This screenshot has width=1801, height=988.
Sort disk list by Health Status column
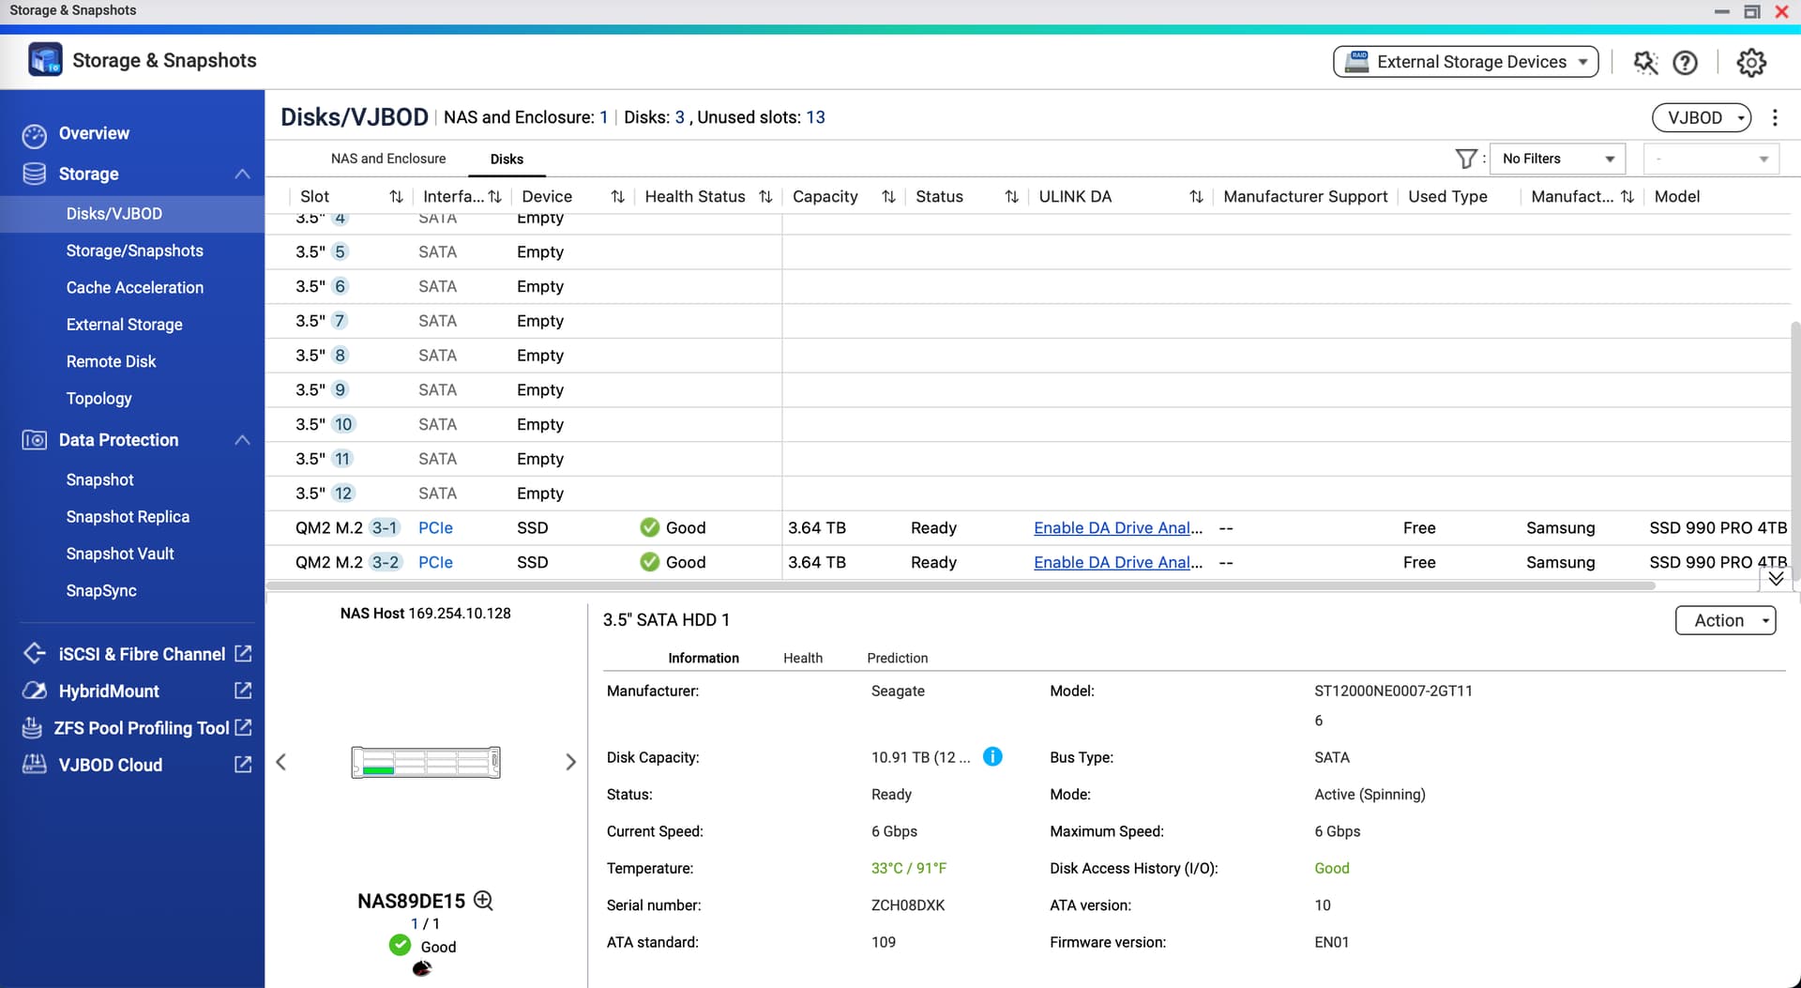[765, 197]
